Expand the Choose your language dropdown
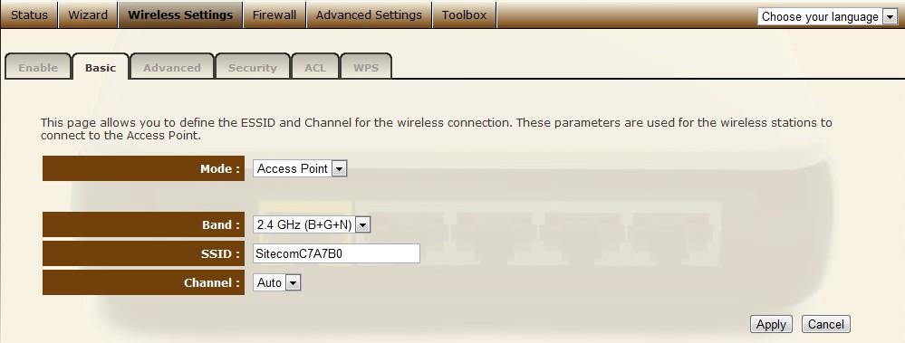The width and height of the screenshot is (905, 343). coord(827,16)
